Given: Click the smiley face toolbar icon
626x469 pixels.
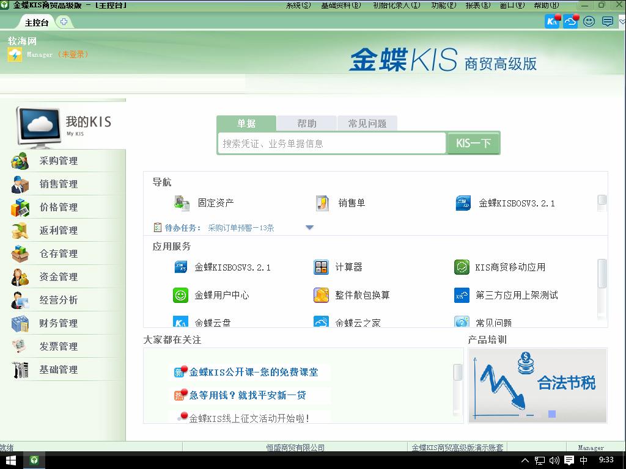Looking at the screenshot, I should pos(589,21).
